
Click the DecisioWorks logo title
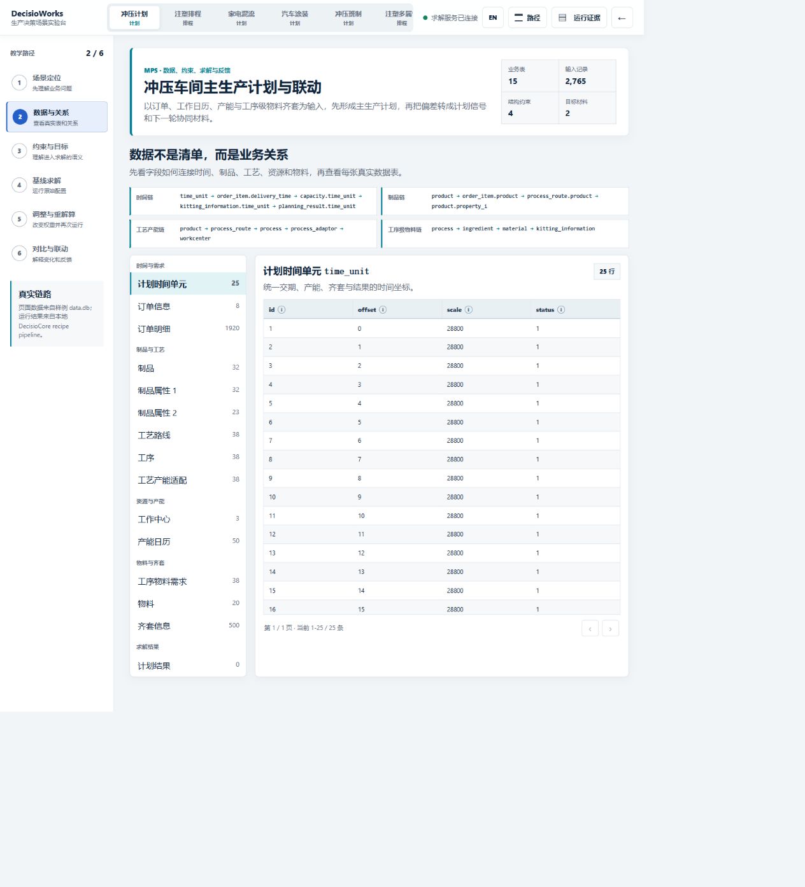coord(37,13)
